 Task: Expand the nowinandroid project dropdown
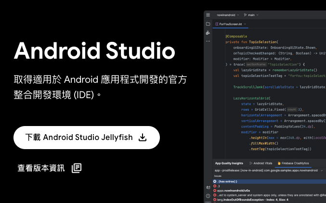coord(228,15)
